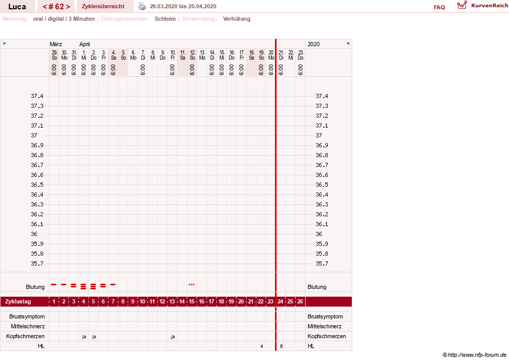This screenshot has width=509, height=361.
Task: Click the März month label
Action: (56, 44)
